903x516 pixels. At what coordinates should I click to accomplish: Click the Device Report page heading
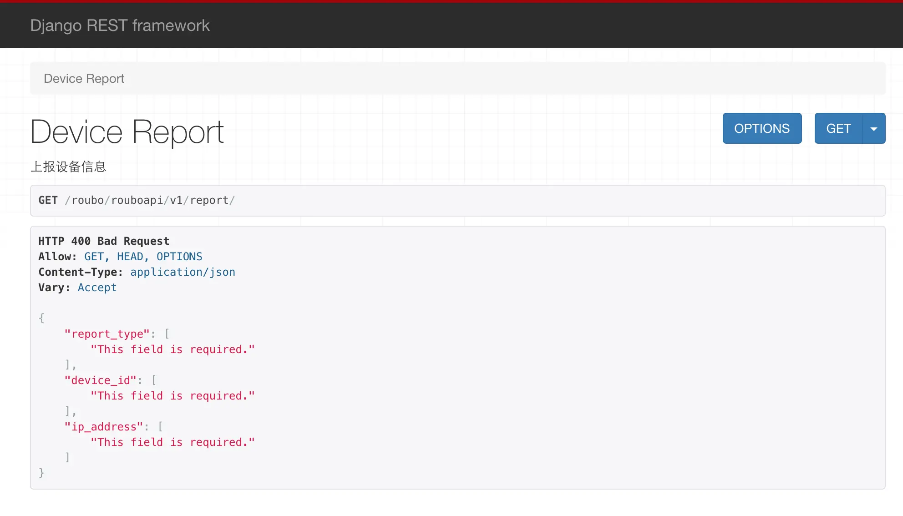(127, 132)
